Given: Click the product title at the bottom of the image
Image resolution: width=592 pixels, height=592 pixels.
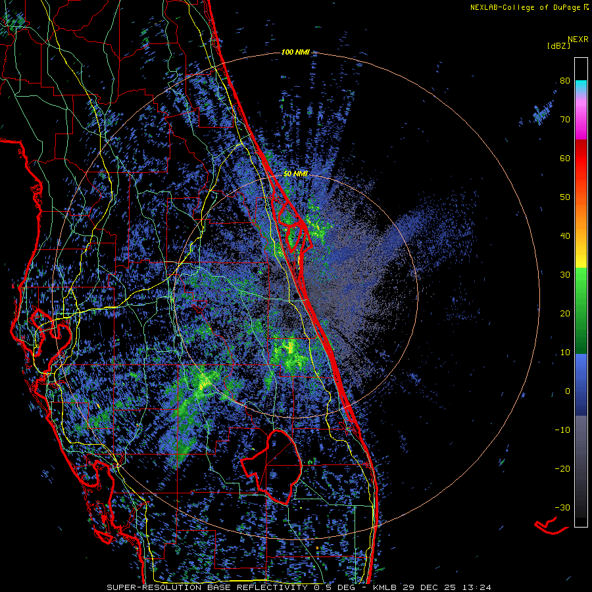Looking at the screenshot, I should [x=299, y=587].
